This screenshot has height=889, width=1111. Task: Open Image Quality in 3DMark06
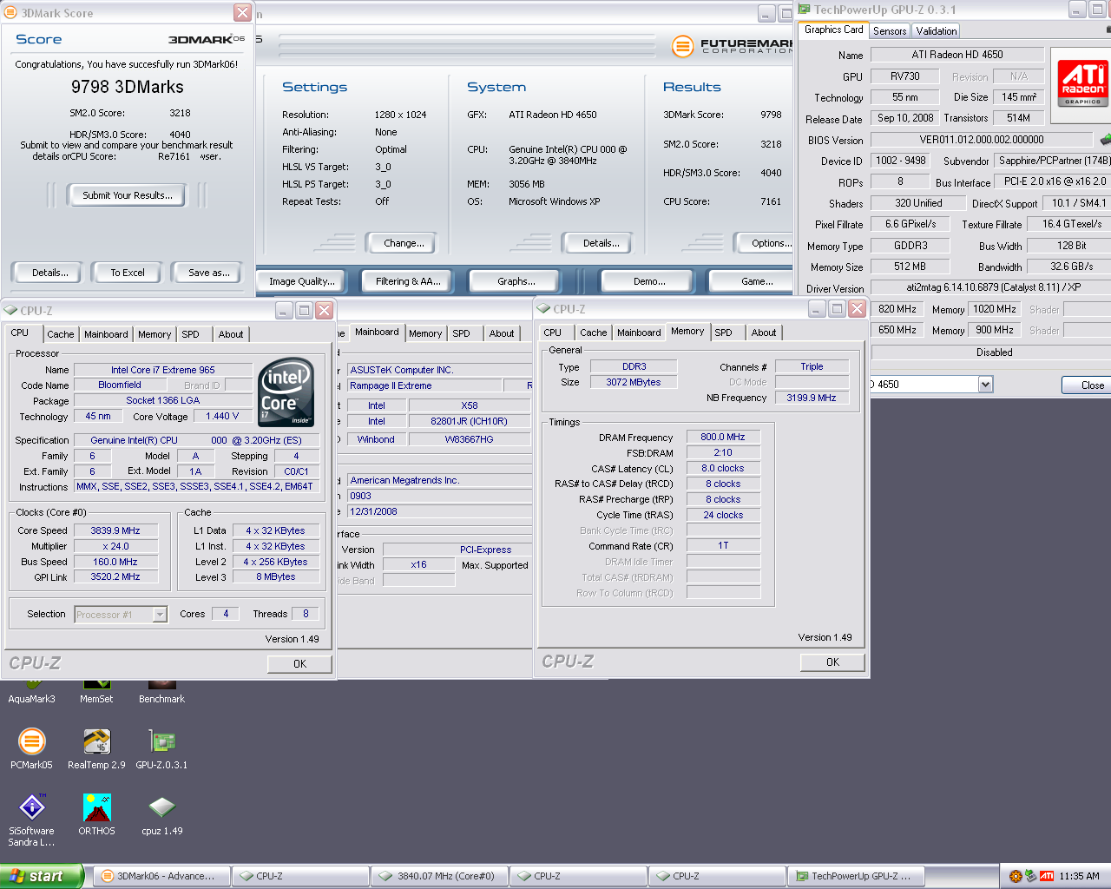[x=301, y=281]
